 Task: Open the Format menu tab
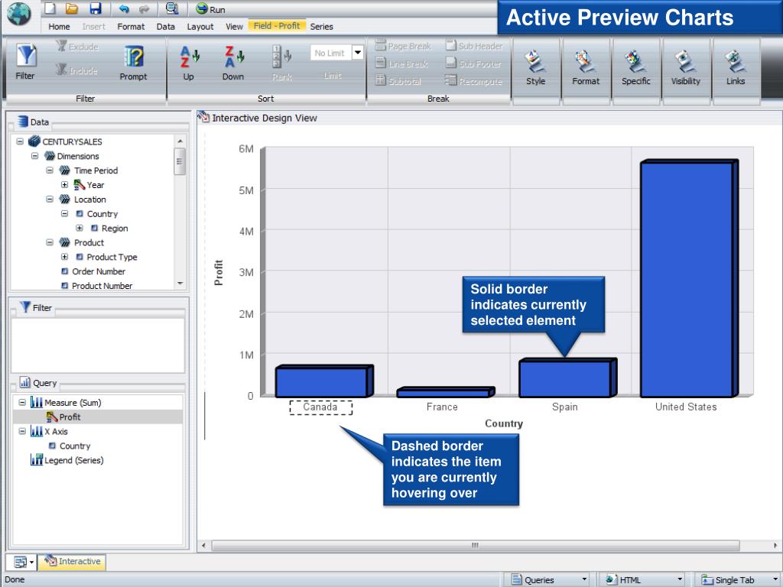[x=131, y=26]
